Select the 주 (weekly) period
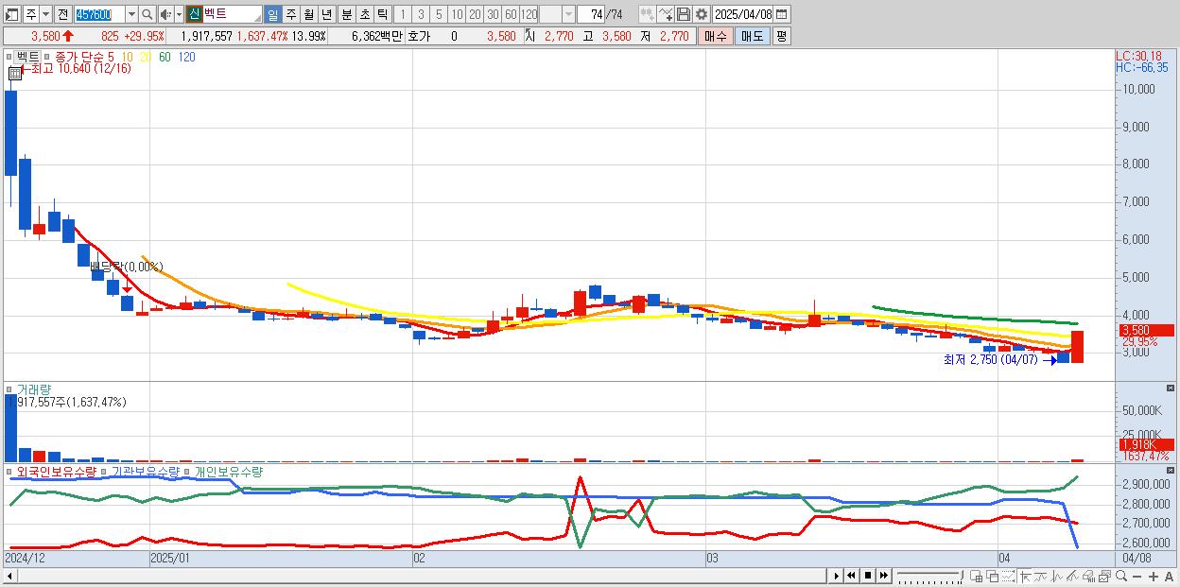The height and width of the screenshot is (587, 1180). click(290, 14)
